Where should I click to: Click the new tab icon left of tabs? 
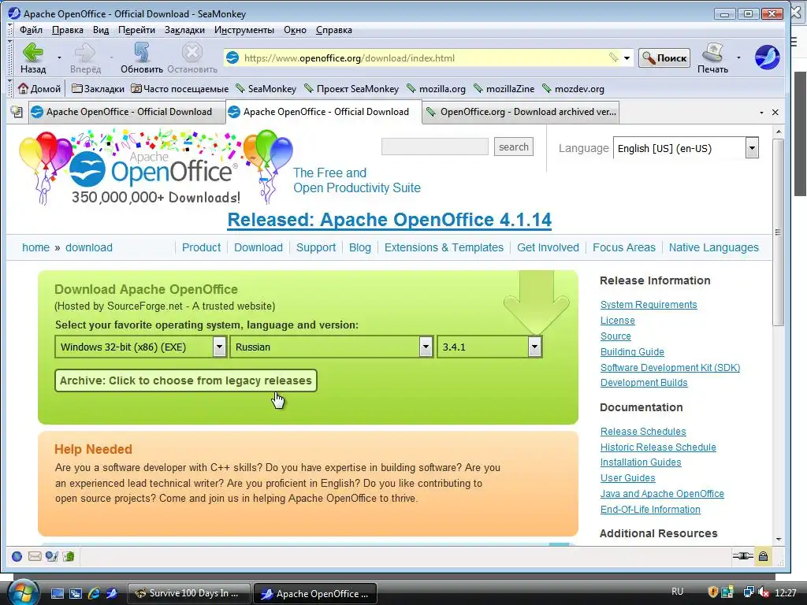(x=17, y=112)
